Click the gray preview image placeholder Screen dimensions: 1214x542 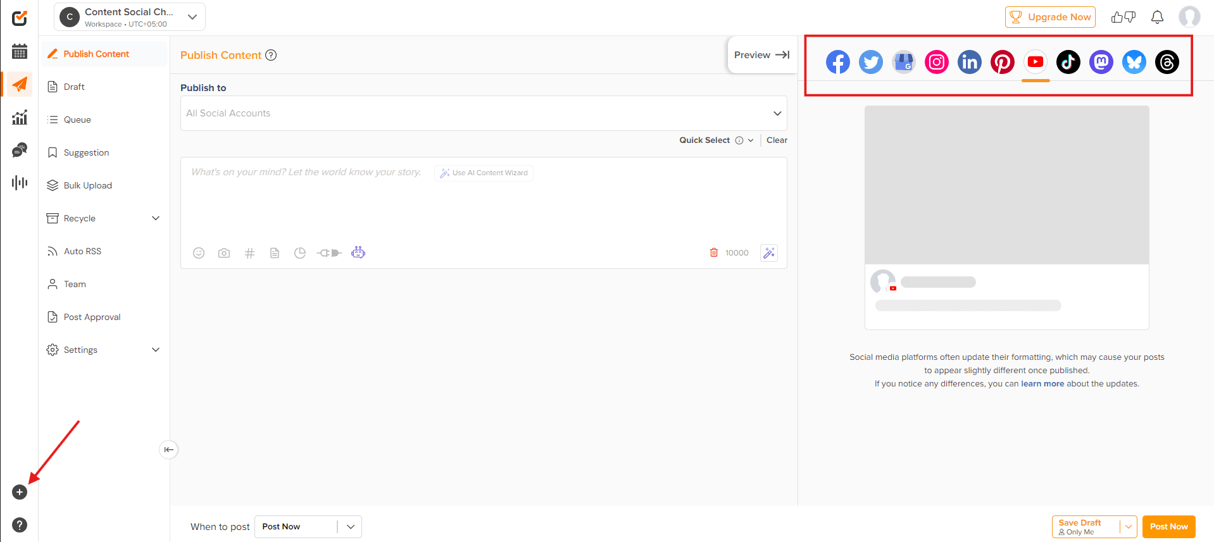point(1006,185)
